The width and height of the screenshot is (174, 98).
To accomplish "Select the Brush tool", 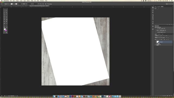I will click(x=7, y=16).
